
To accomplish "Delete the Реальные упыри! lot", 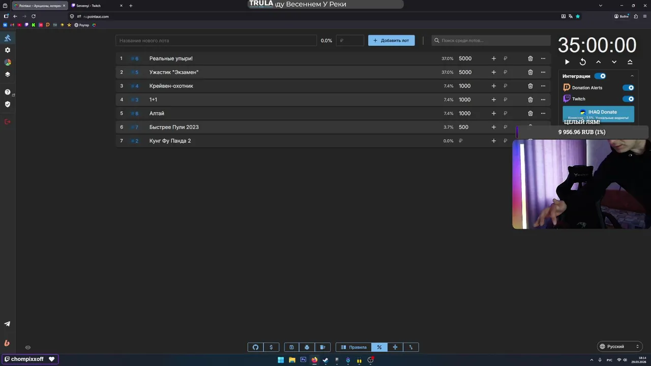I will (530, 58).
